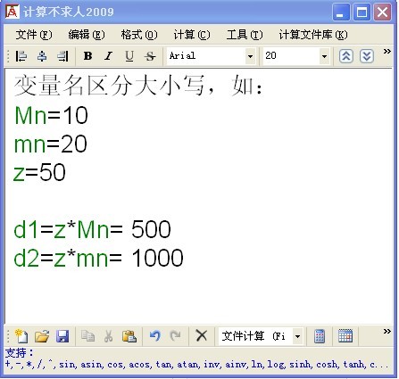Click the double down arrow icon

pyautogui.click(x=367, y=56)
